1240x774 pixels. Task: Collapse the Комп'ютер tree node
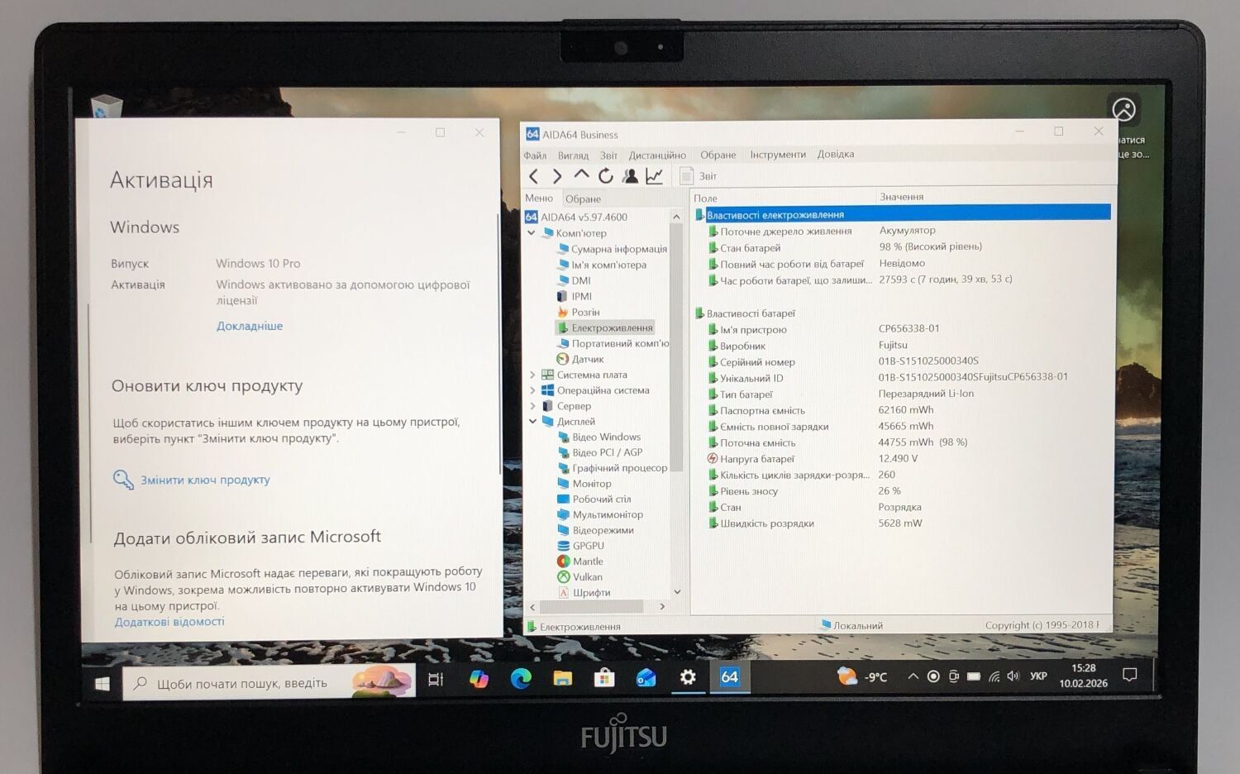[x=532, y=233]
